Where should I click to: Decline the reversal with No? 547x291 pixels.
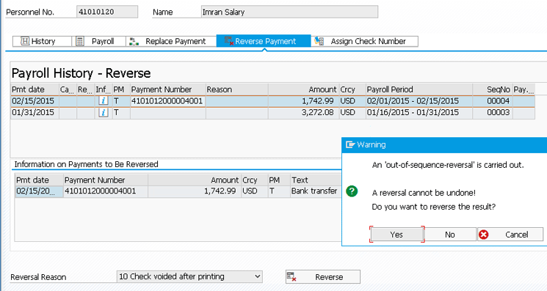(x=450, y=235)
